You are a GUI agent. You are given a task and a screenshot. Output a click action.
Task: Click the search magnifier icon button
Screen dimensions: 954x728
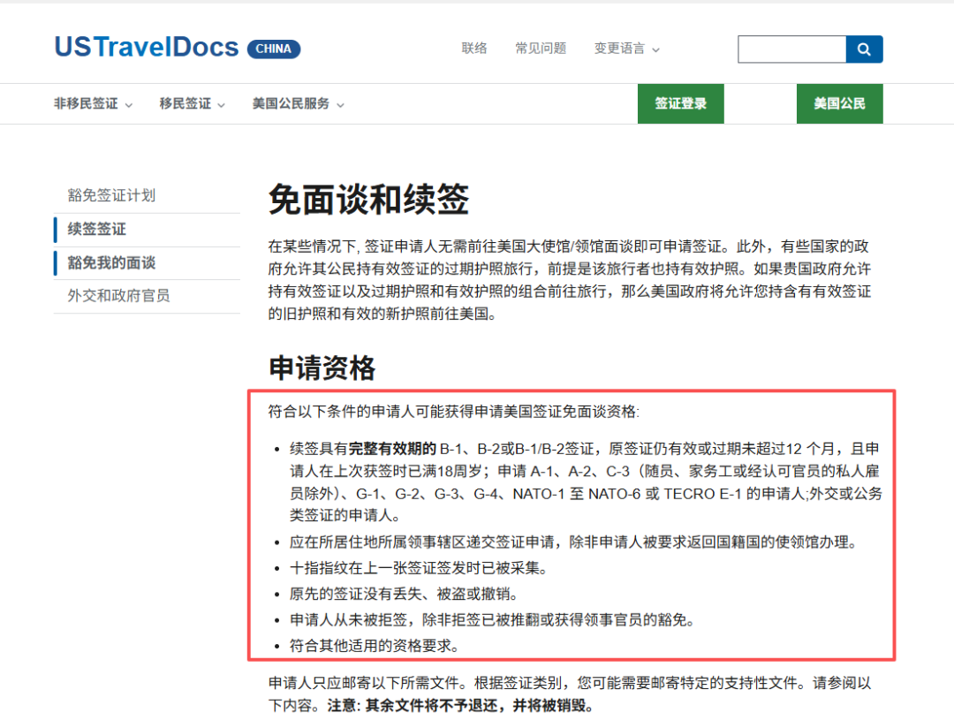[x=864, y=49]
